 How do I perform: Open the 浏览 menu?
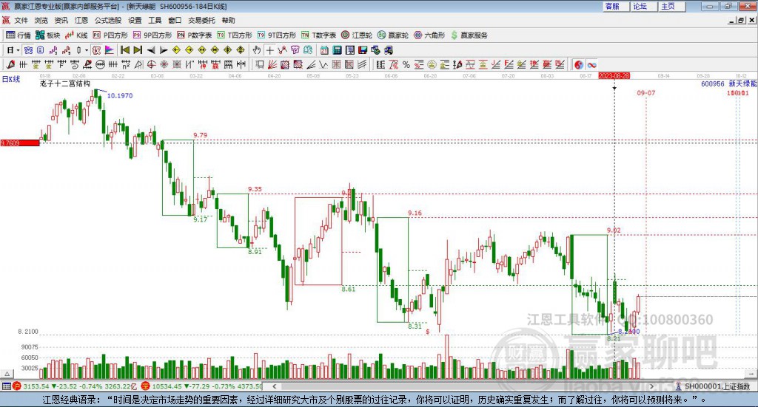[41, 20]
